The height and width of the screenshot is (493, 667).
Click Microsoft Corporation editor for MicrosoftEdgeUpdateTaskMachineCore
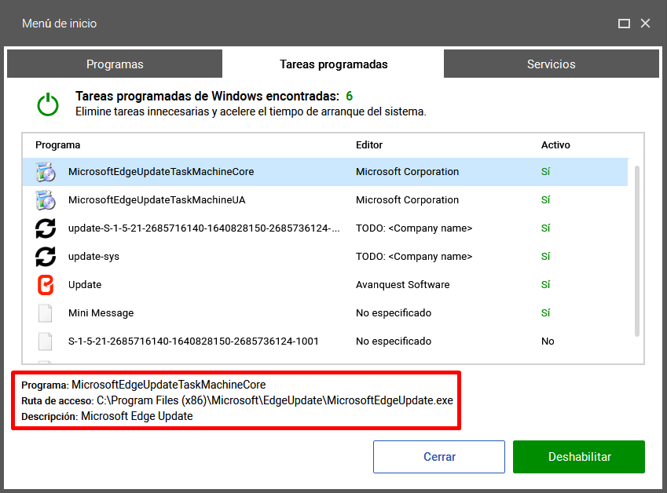[x=408, y=172]
